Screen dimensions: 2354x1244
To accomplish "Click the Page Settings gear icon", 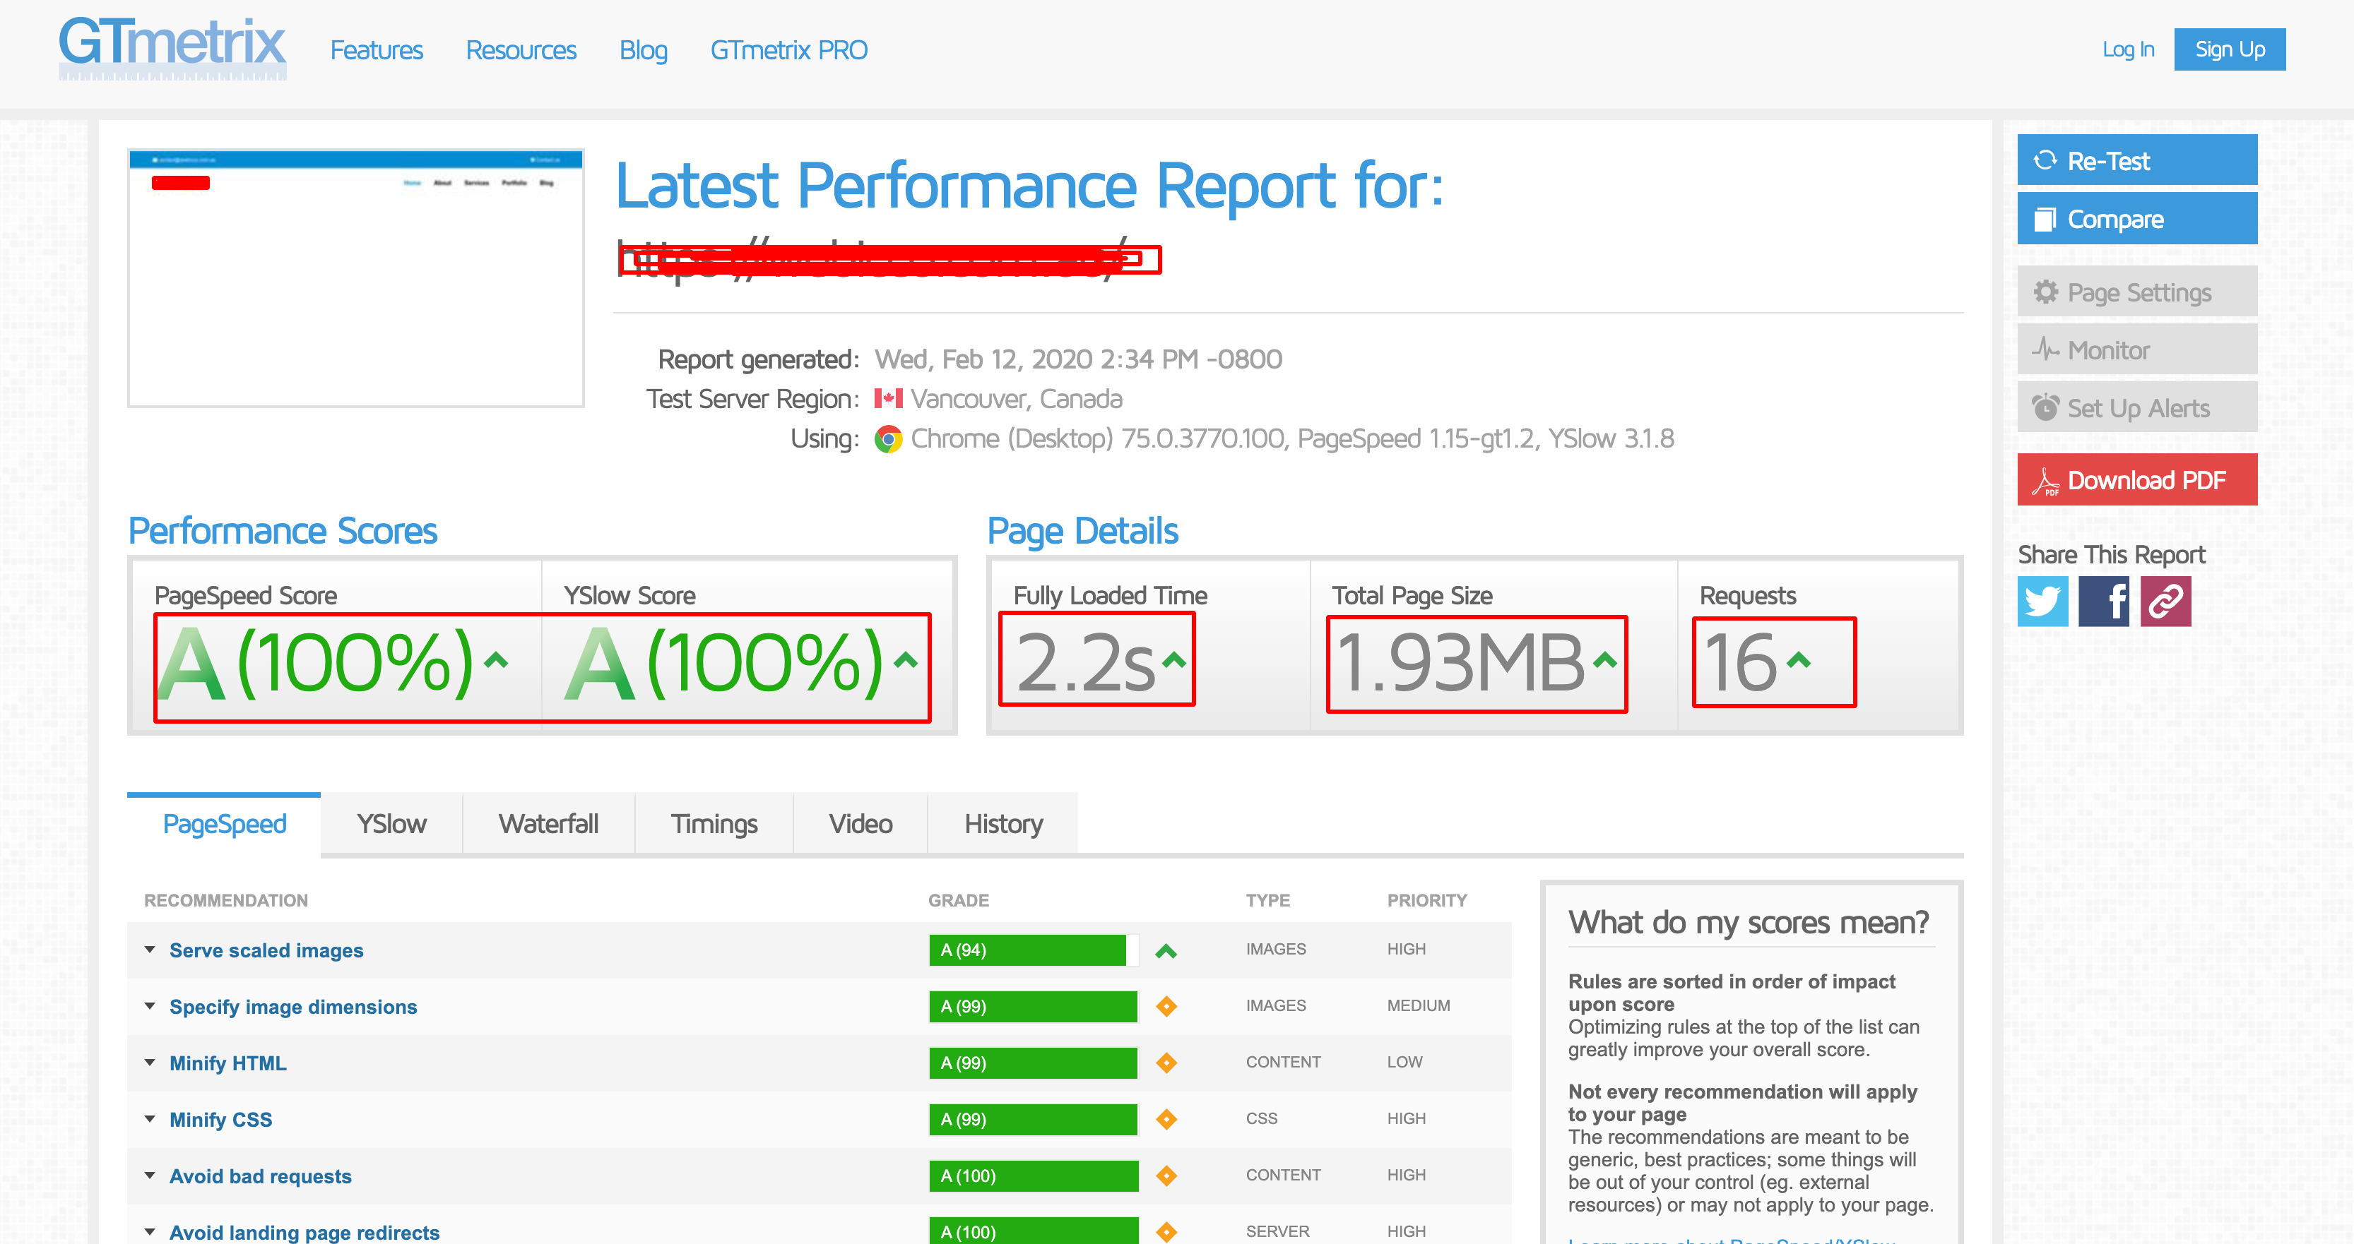I will coord(2047,292).
